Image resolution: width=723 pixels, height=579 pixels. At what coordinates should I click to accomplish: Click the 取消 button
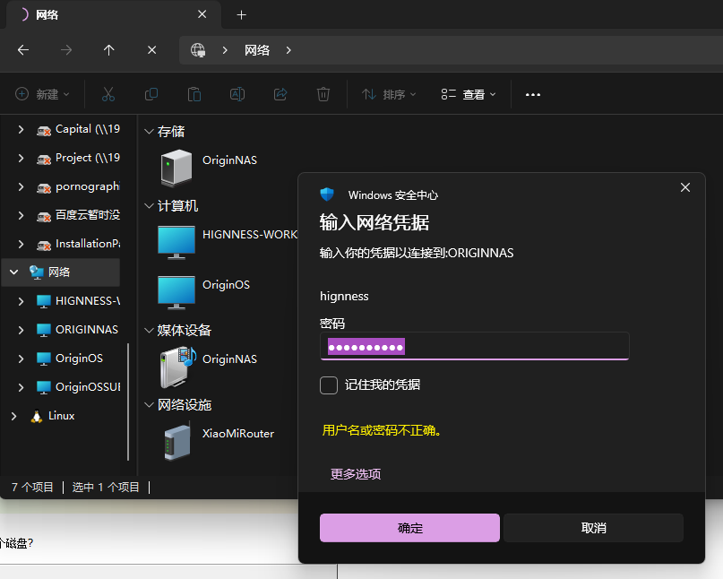pyautogui.click(x=593, y=528)
